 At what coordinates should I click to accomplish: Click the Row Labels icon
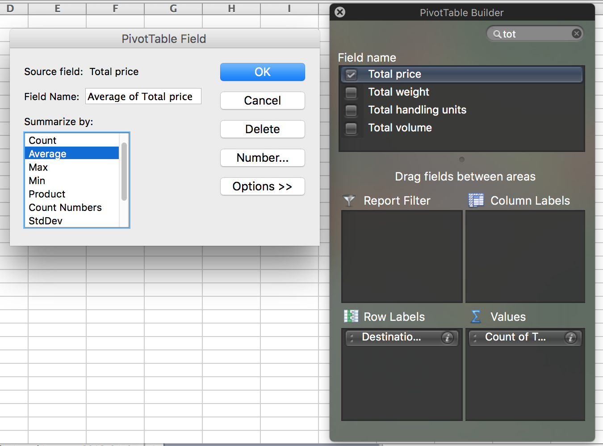coord(351,316)
